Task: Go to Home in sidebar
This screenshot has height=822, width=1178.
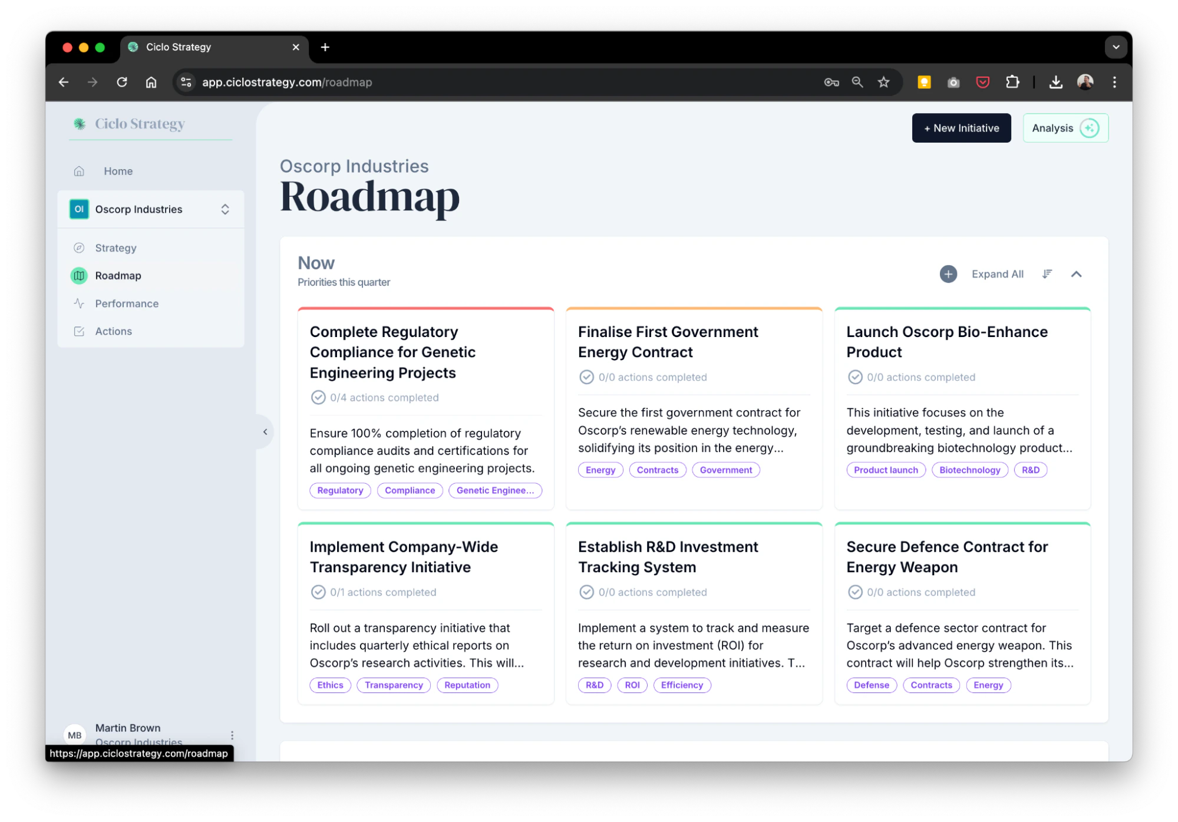Action: 118,171
